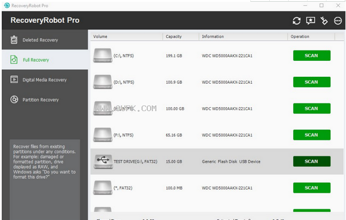Open the more options ellipsis icon
Viewport: 346px width, 220px height.
tap(338, 21)
